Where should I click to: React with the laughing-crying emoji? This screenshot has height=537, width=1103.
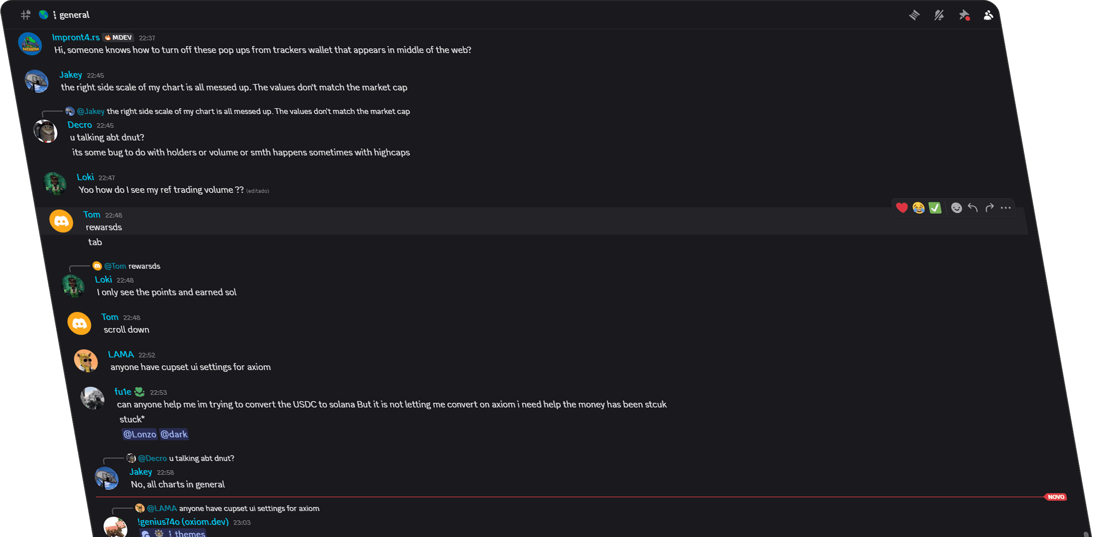point(918,208)
